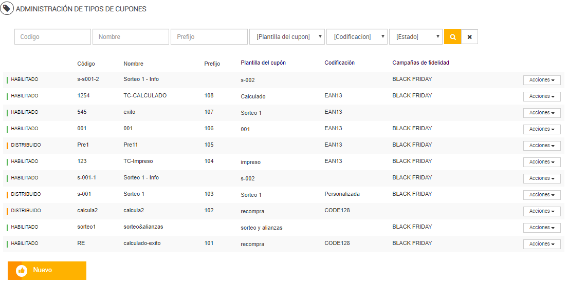Open the Plantilla del cupón dropdown
Image resolution: width=568 pixels, height=285 pixels.
click(287, 37)
